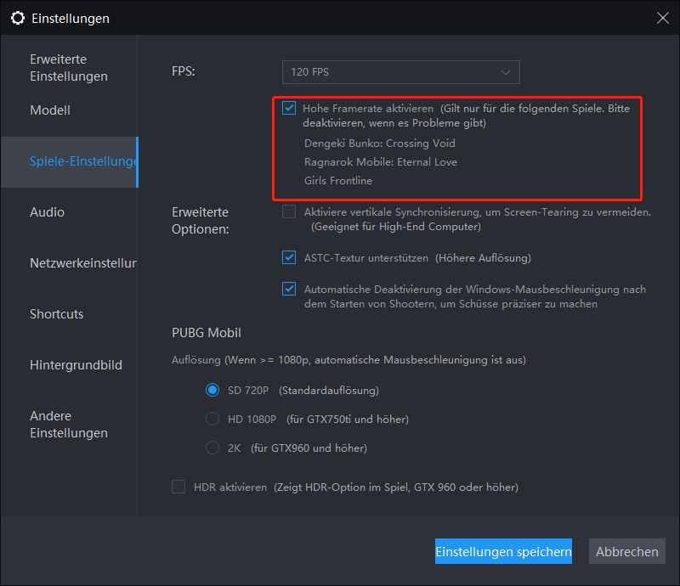Click the Erweiterte Optionen label
680x586 pixels.
[x=201, y=221]
